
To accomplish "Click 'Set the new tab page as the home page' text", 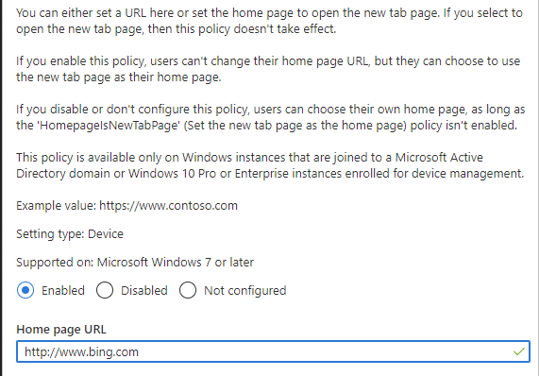I will click(x=295, y=126).
